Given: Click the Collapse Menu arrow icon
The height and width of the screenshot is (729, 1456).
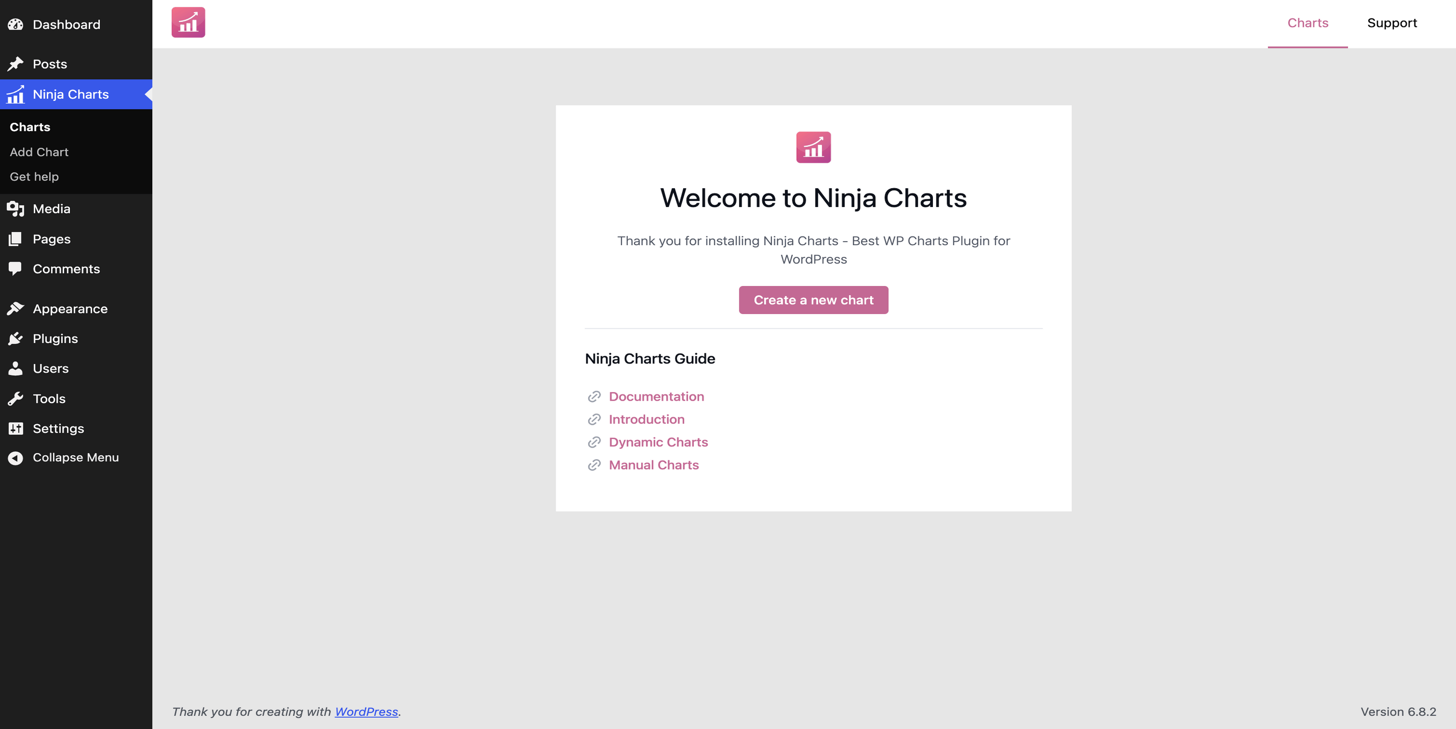Looking at the screenshot, I should (x=15, y=458).
